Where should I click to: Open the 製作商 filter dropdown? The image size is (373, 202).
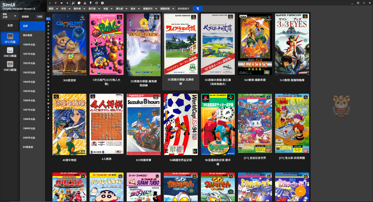click(79, 8)
